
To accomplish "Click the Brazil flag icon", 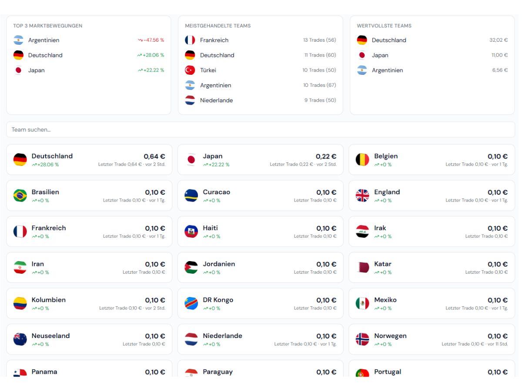I will tap(20, 195).
